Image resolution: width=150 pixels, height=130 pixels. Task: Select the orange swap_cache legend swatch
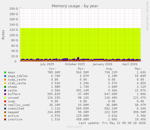[5, 80]
